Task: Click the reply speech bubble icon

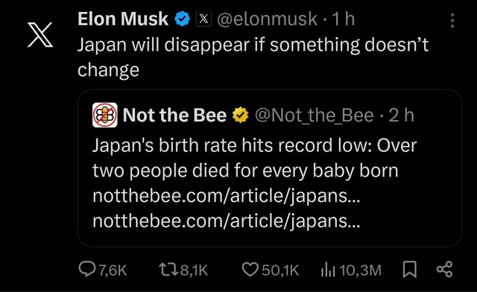Action: coord(87,269)
